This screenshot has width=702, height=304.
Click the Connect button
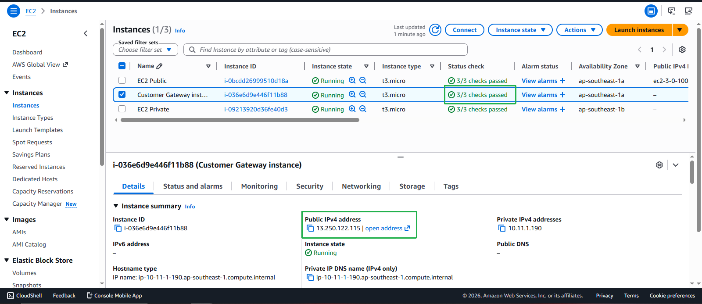click(465, 30)
